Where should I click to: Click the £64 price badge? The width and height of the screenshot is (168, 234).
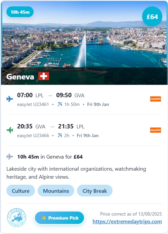tap(152, 16)
